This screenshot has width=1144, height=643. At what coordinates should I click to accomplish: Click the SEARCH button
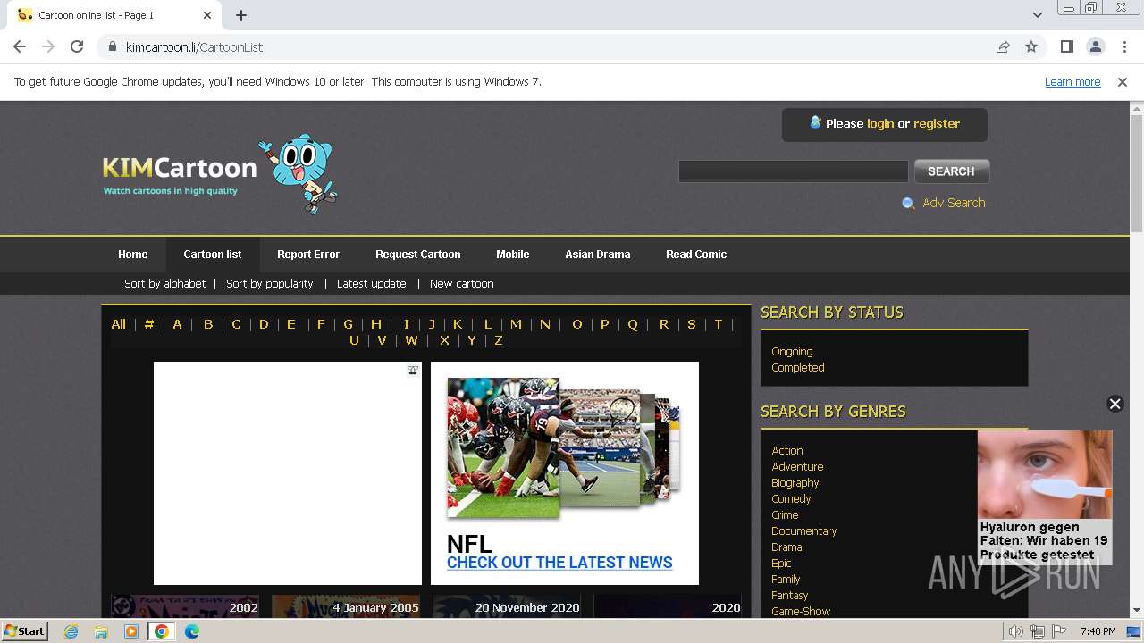pos(951,171)
